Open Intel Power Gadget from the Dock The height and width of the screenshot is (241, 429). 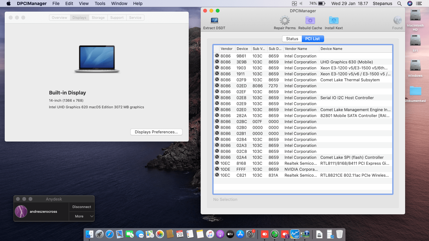click(x=295, y=234)
